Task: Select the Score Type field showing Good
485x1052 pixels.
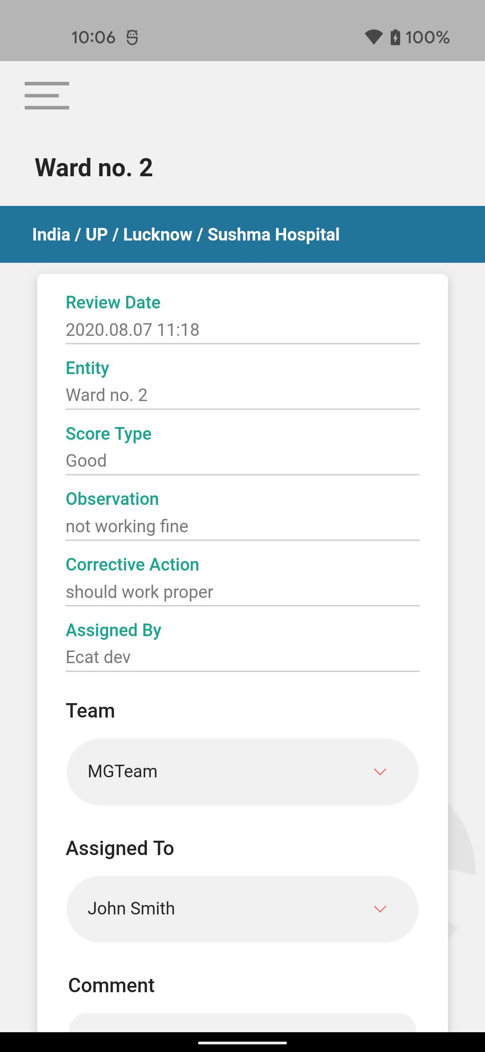Action: click(242, 461)
